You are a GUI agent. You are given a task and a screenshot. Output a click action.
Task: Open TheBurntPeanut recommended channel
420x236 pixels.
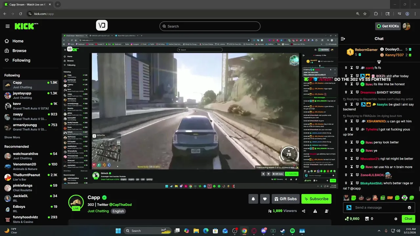click(31, 177)
